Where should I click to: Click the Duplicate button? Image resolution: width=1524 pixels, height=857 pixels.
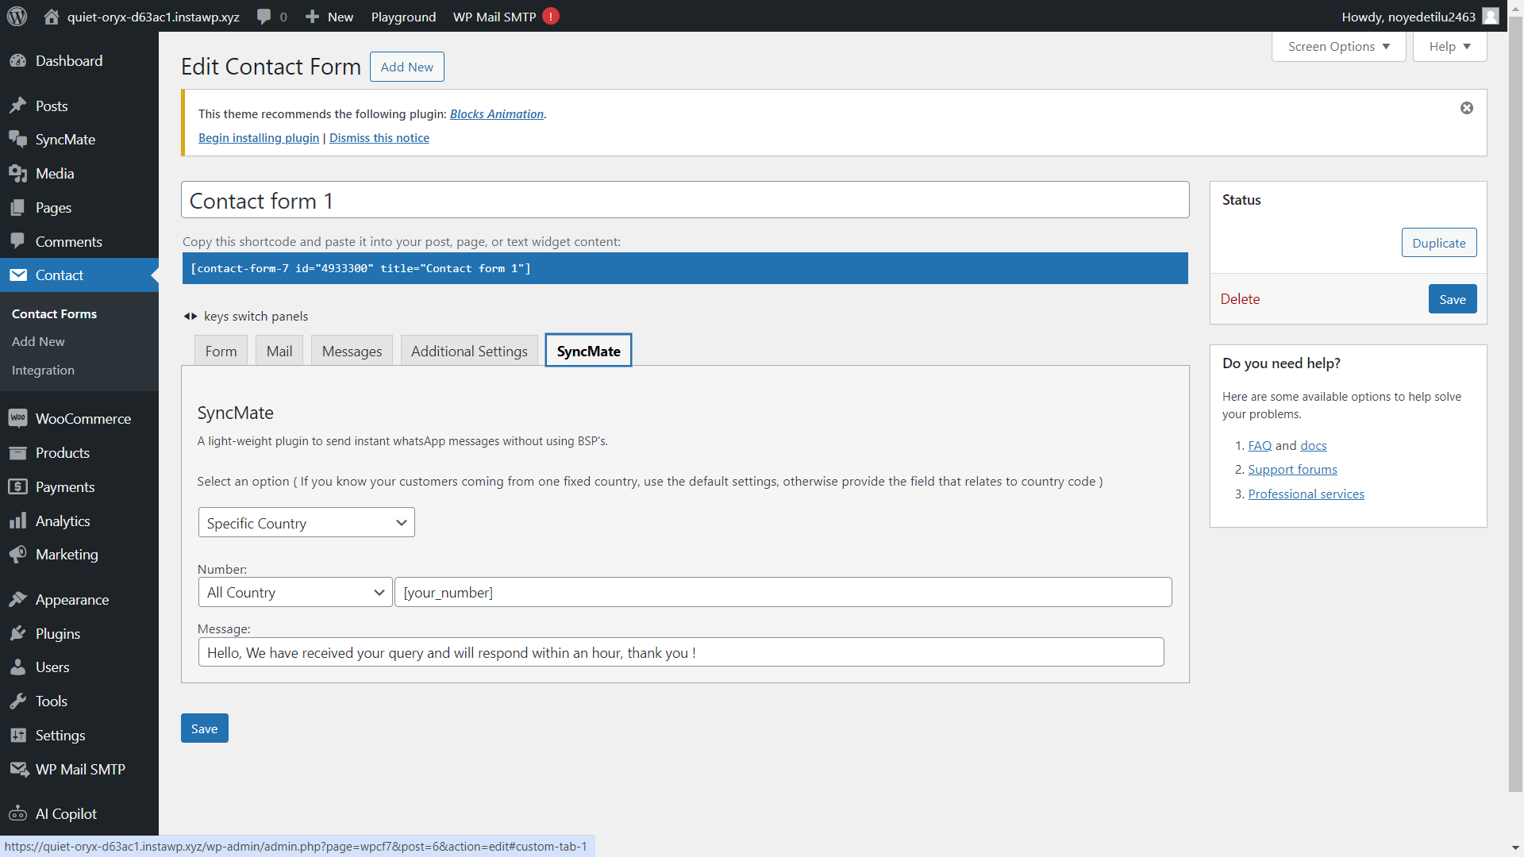(1438, 243)
